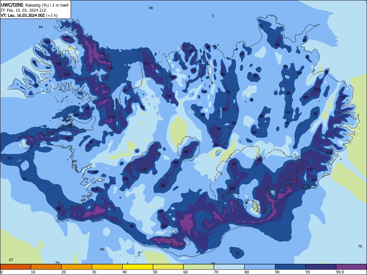Select the legend tick label 60
367x275 pixels.
[186, 272]
